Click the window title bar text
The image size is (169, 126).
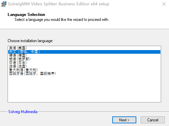click(x=58, y=4)
